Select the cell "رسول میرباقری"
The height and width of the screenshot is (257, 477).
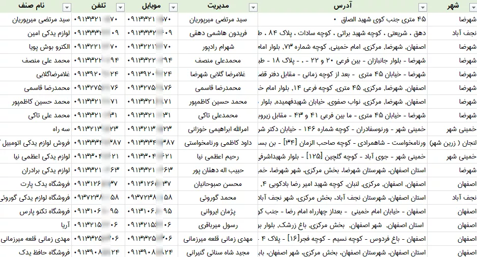point(218,225)
